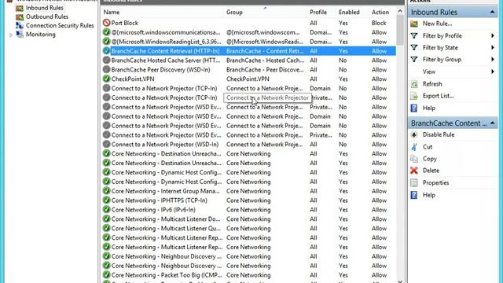Open Properties for the selected rule

[435, 183]
